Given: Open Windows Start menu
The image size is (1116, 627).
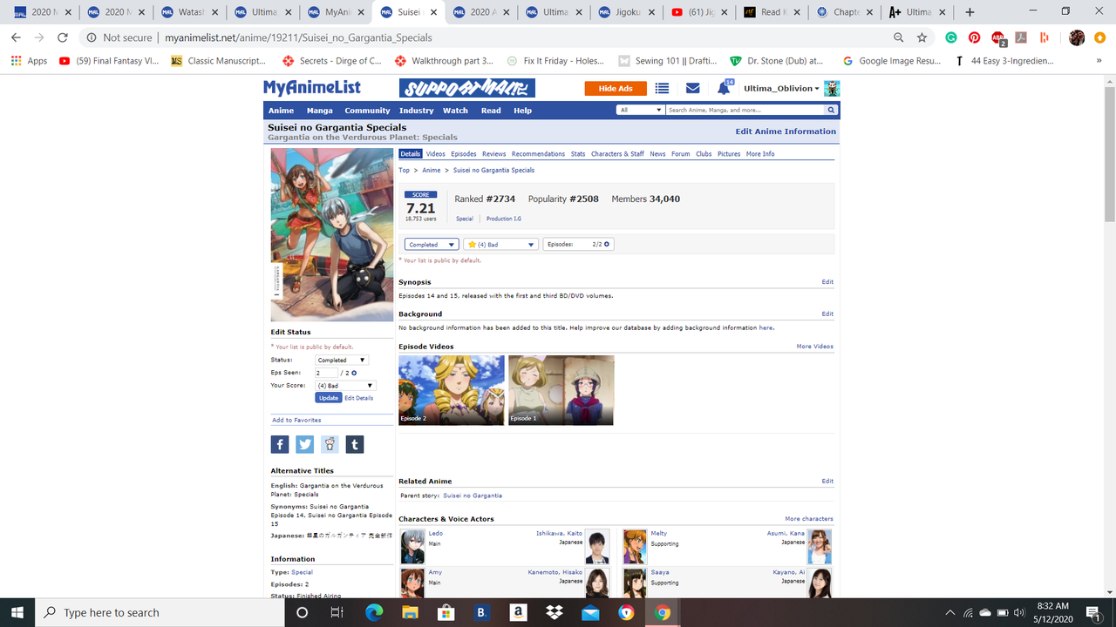Looking at the screenshot, I should (x=17, y=612).
